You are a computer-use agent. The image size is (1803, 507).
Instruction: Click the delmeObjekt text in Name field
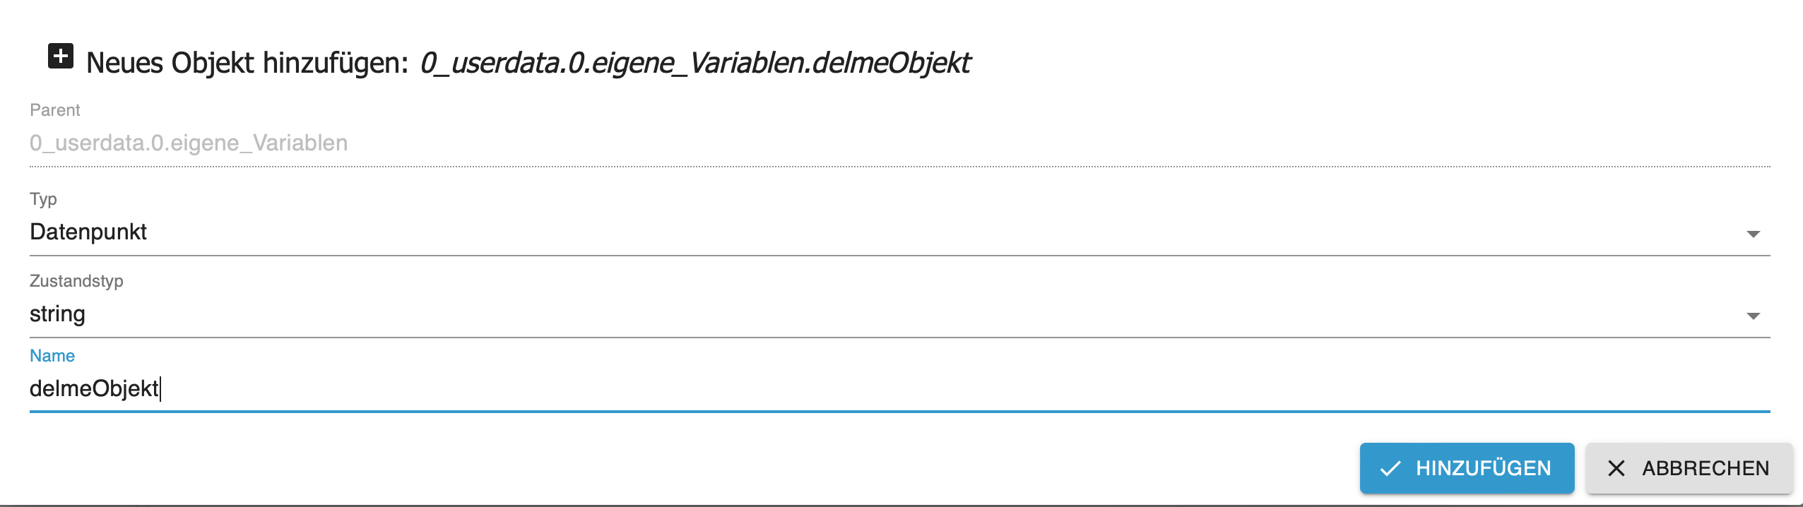[94, 388]
